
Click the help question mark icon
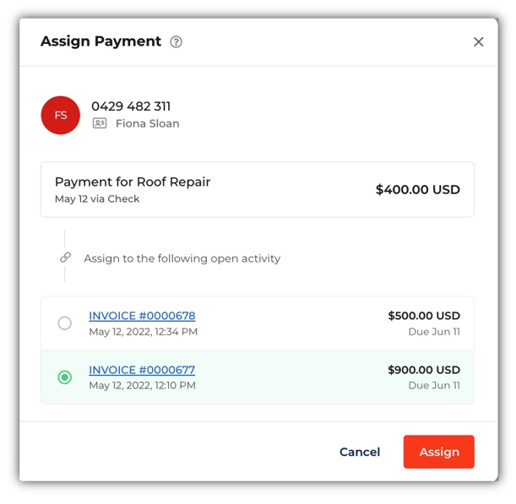click(x=176, y=41)
